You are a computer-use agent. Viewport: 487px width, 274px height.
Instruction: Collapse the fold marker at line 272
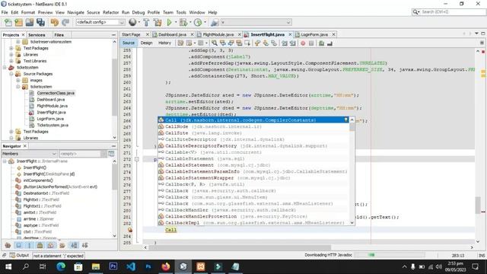coord(137,159)
